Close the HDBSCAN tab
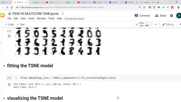 pos(74,2)
